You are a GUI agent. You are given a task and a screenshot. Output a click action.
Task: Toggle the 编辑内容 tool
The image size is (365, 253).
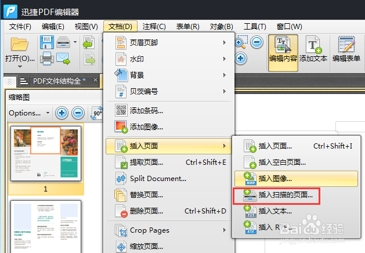click(283, 53)
